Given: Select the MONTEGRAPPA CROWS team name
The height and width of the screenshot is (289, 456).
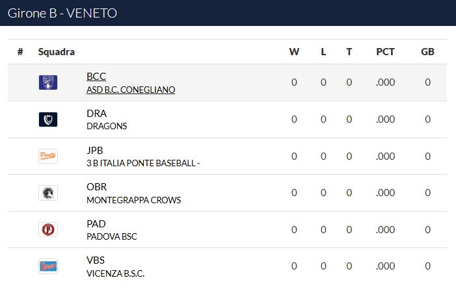Looking at the screenshot, I should (134, 200).
